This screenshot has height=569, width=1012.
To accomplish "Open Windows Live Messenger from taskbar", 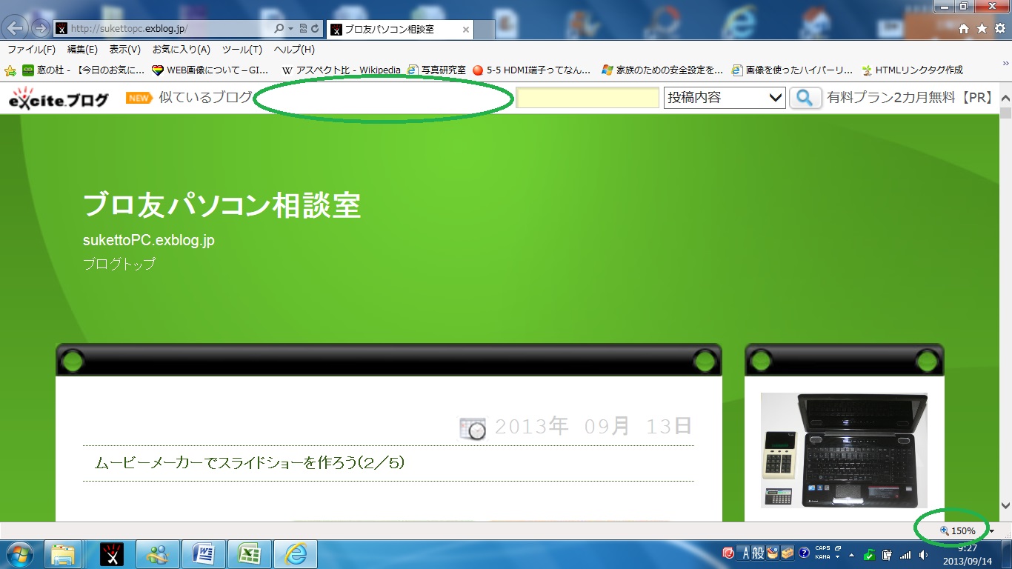I will click(x=157, y=554).
